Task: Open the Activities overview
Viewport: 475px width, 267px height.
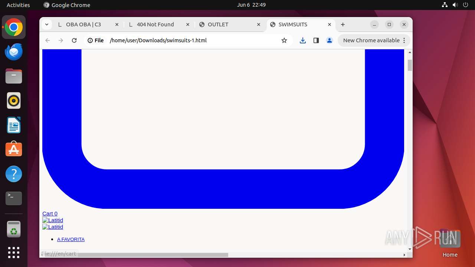Action: (18, 5)
